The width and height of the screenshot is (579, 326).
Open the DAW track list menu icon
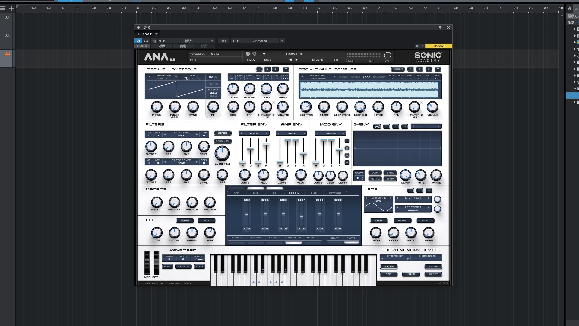[3, 8]
